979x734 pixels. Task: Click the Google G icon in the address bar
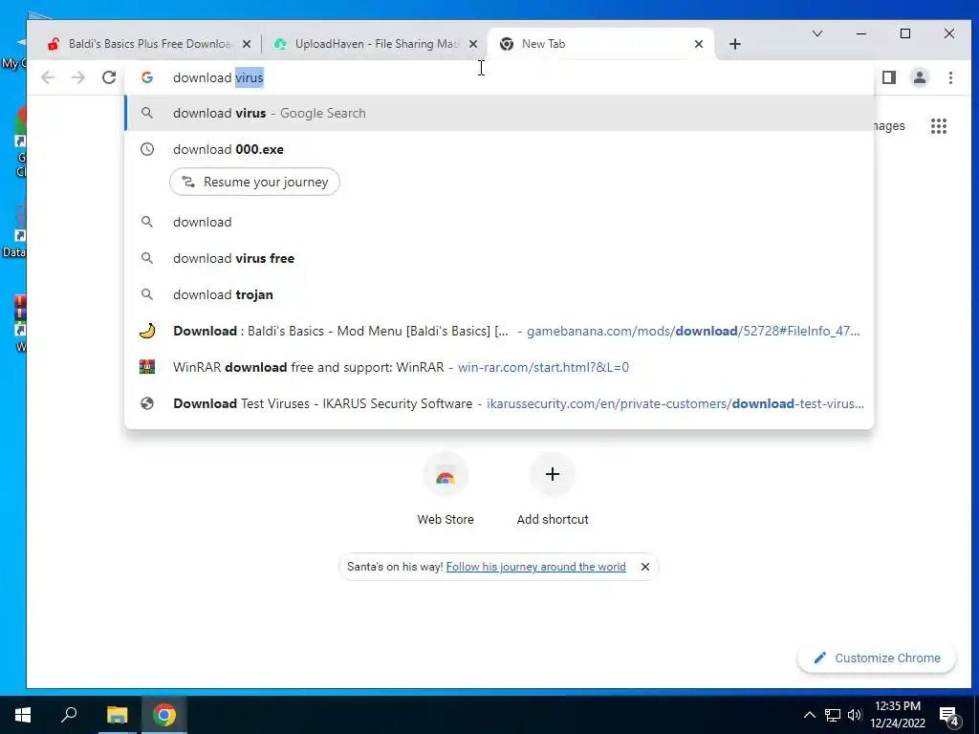click(147, 77)
